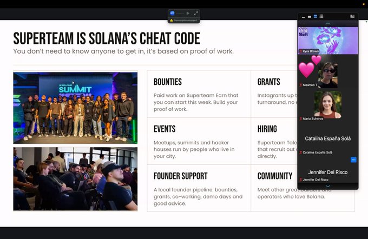Click the EVENTS heading on the slide
Screen dimensions: 368x239
pos(165,129)
